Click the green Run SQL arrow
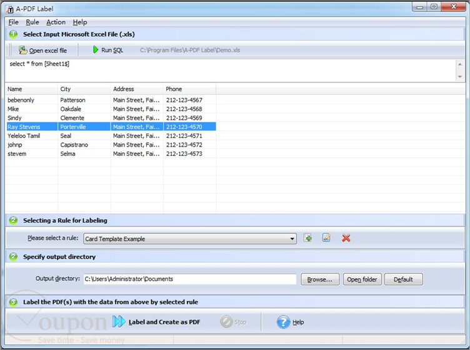Screen dimensions: 470x350 [x=96, y=50]
